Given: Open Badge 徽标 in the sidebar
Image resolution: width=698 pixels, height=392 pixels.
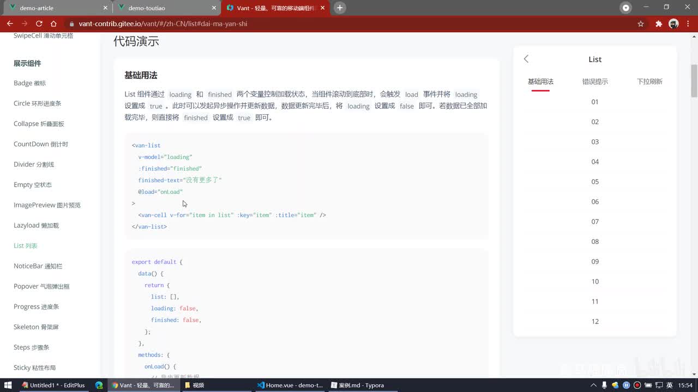Looking at the screenshot, I should pyautogui.click(x=29, y=83).
